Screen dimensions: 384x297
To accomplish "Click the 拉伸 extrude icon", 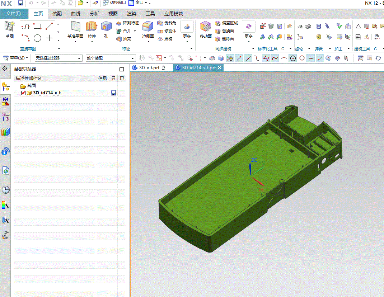I will coord(92,26).
